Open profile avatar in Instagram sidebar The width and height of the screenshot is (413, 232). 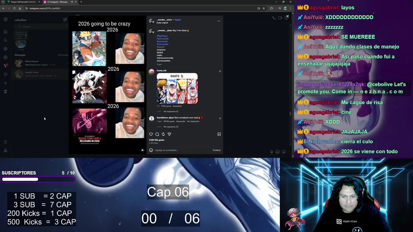(x=5, y=92)
